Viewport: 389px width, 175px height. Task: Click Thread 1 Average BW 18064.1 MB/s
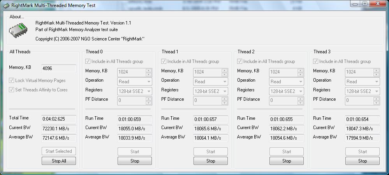(210, 138)
